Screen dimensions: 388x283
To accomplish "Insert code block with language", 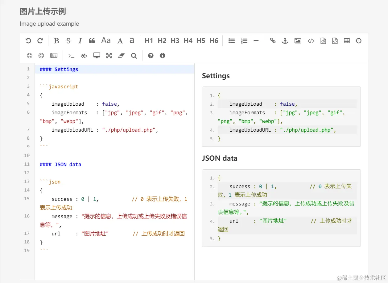I will point(335,41).
